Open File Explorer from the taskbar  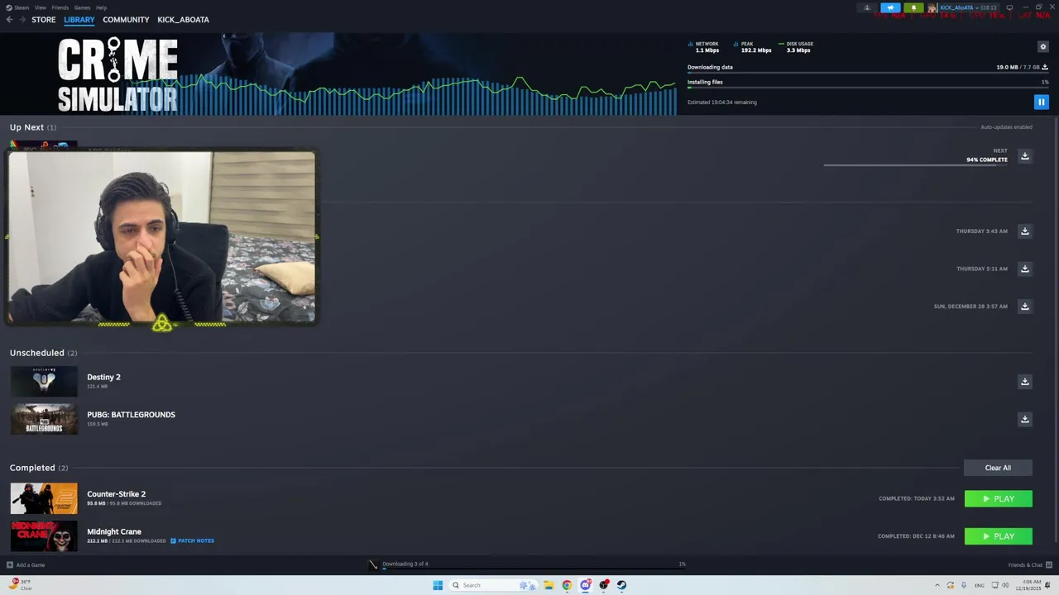click(x=549, y=585)
